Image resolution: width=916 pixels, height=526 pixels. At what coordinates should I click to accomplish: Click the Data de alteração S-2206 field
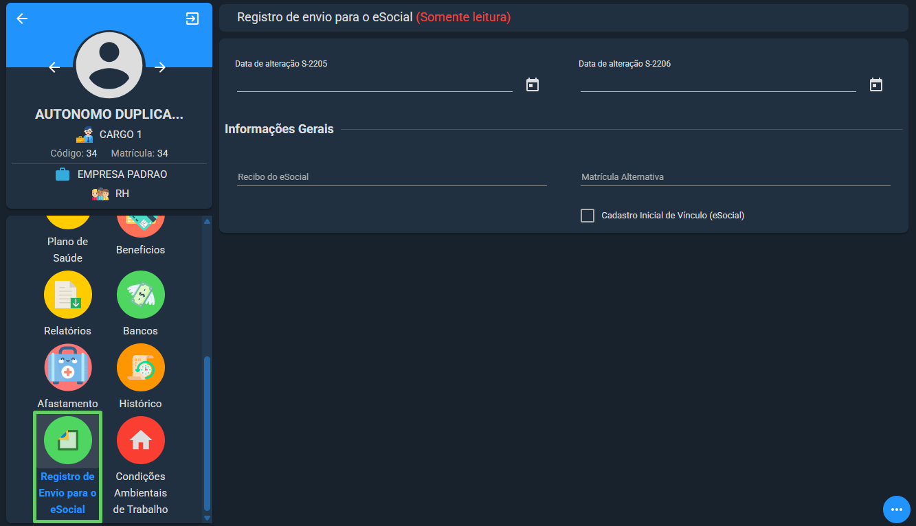coord(718,82)
